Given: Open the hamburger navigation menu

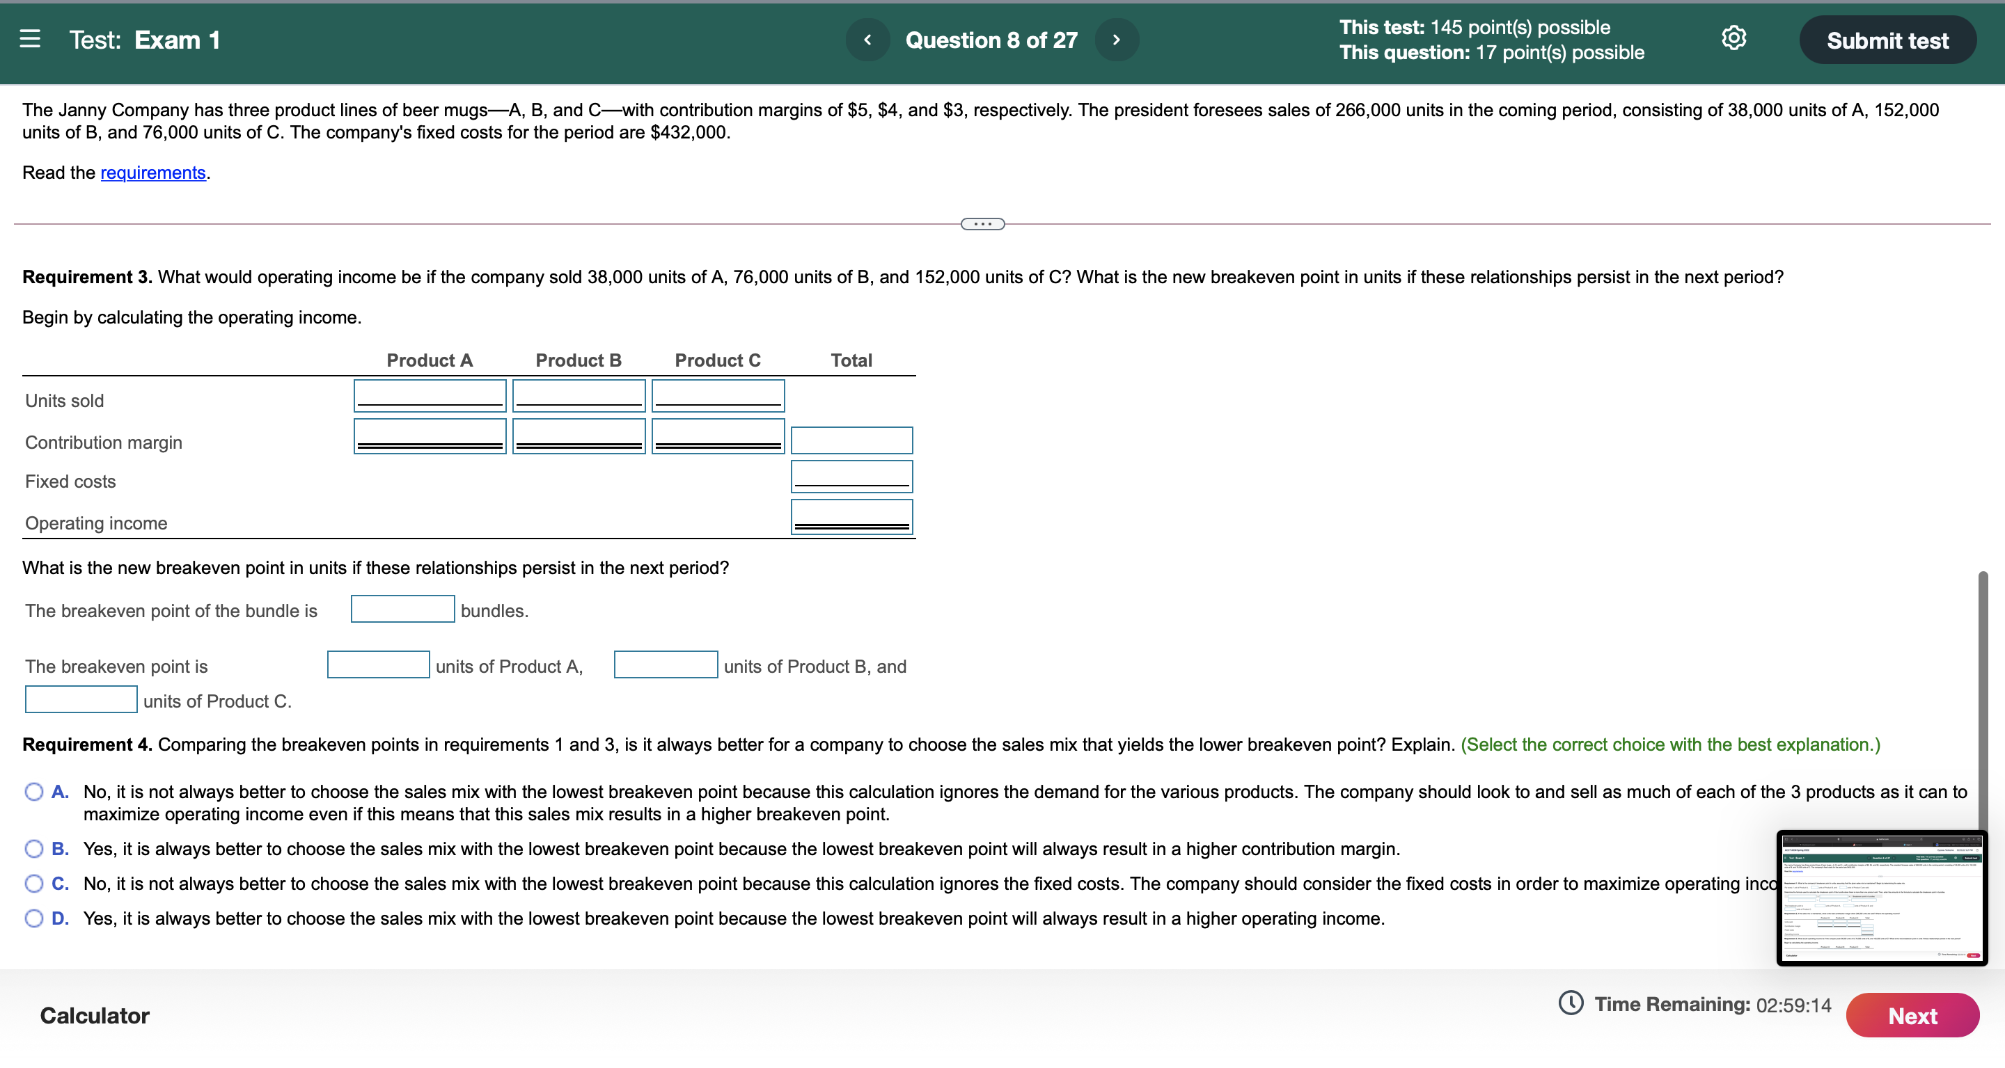Looking at the screenshot, I should point(31,40).
